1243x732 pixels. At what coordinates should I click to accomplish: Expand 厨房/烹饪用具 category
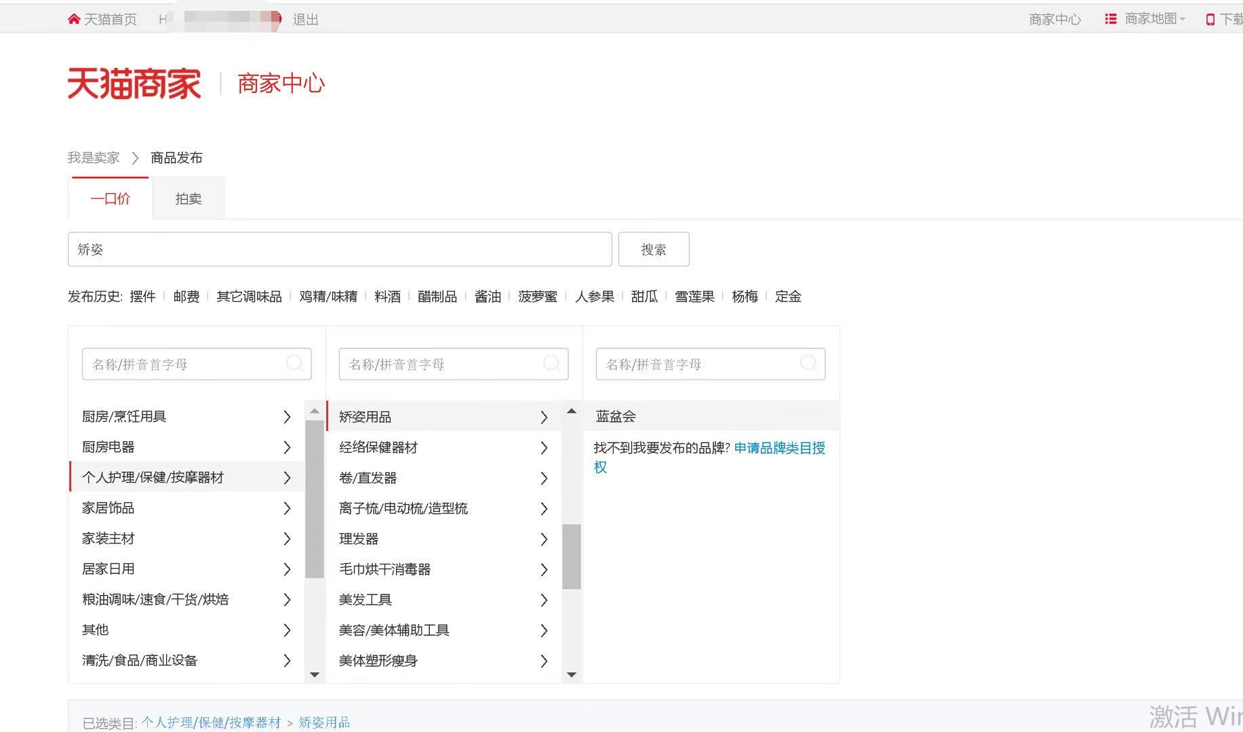tap(287, 417)
